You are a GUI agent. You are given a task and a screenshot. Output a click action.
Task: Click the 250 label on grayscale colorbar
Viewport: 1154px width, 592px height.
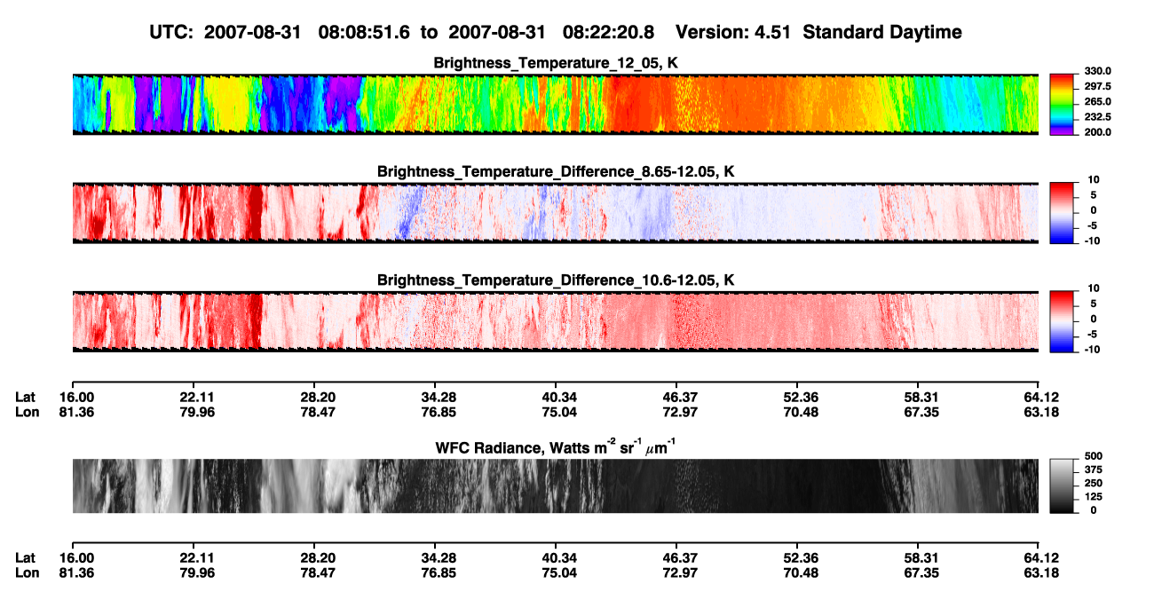point(1093,483)
